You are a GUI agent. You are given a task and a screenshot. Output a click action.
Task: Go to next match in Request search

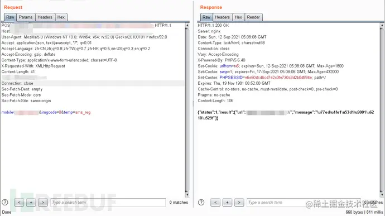coord(43,203)
